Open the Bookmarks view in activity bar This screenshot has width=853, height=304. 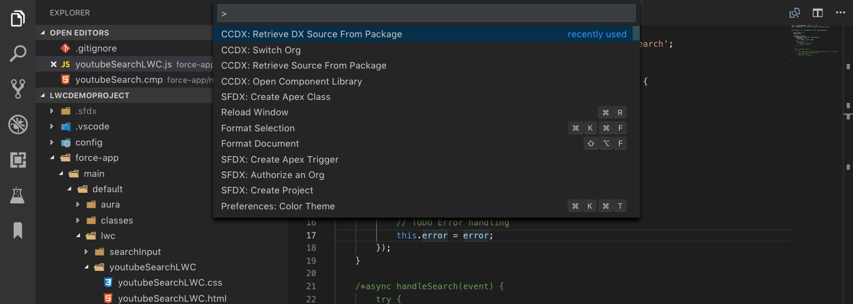click(x=18, y=231)
